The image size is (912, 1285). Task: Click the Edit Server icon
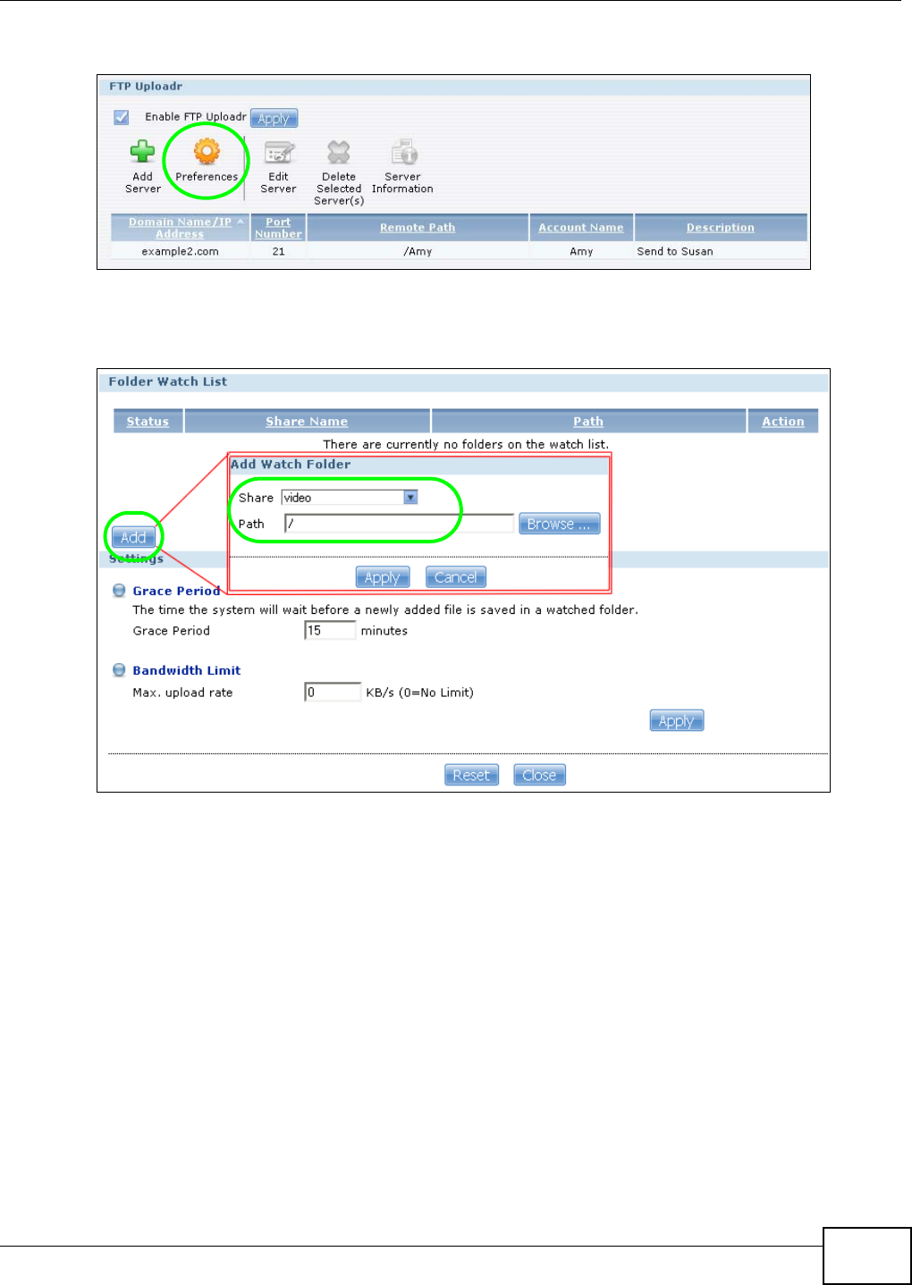[279, 153]
